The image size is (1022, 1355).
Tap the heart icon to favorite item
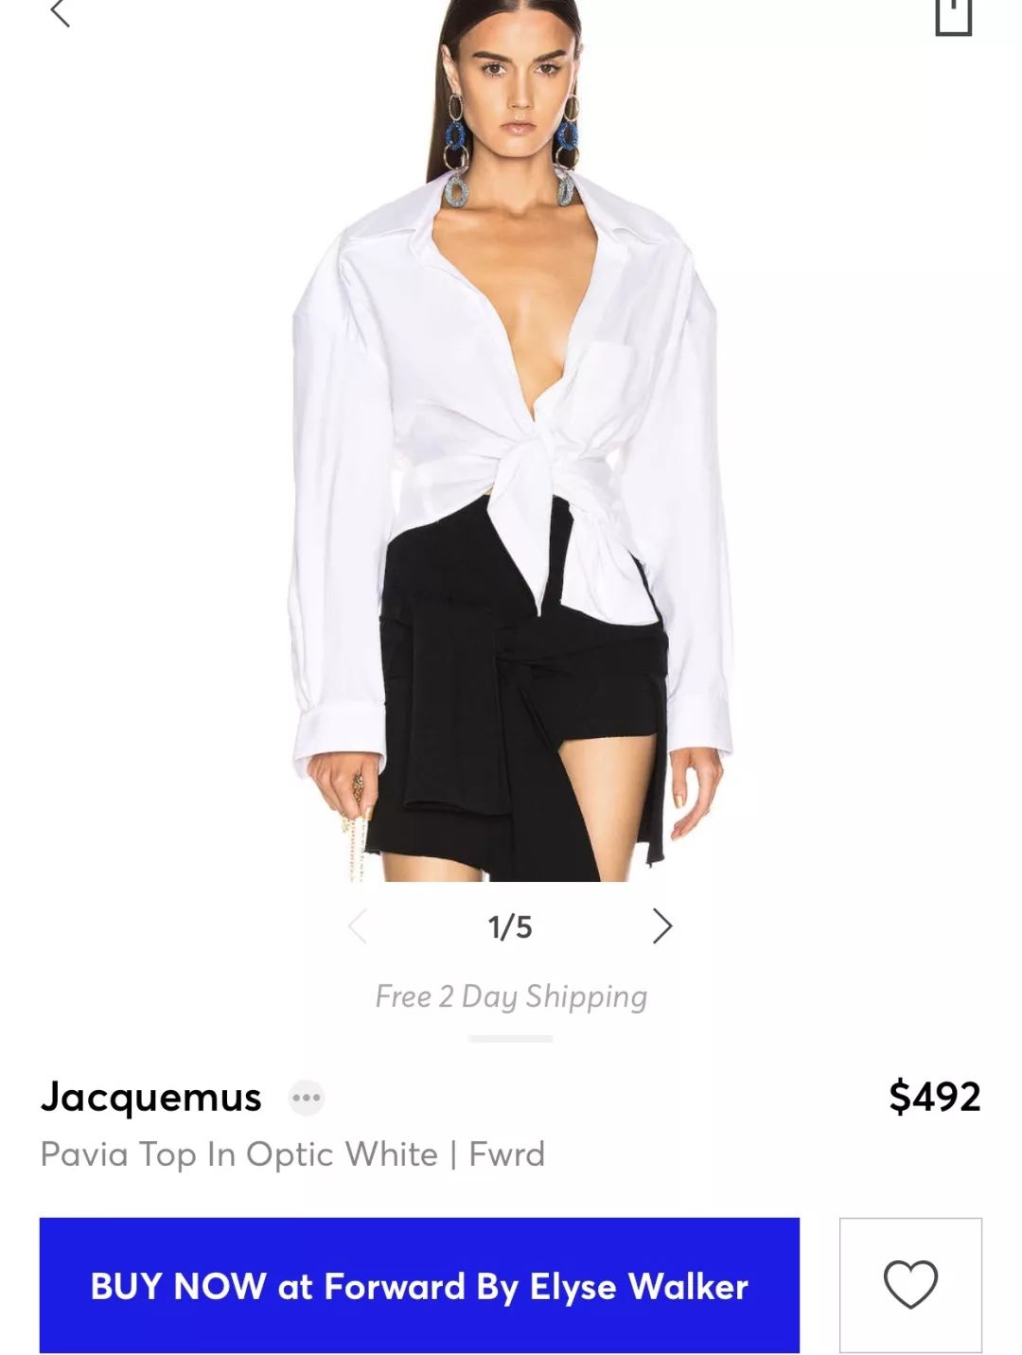pyautogui.click(x=910, y=1285)
